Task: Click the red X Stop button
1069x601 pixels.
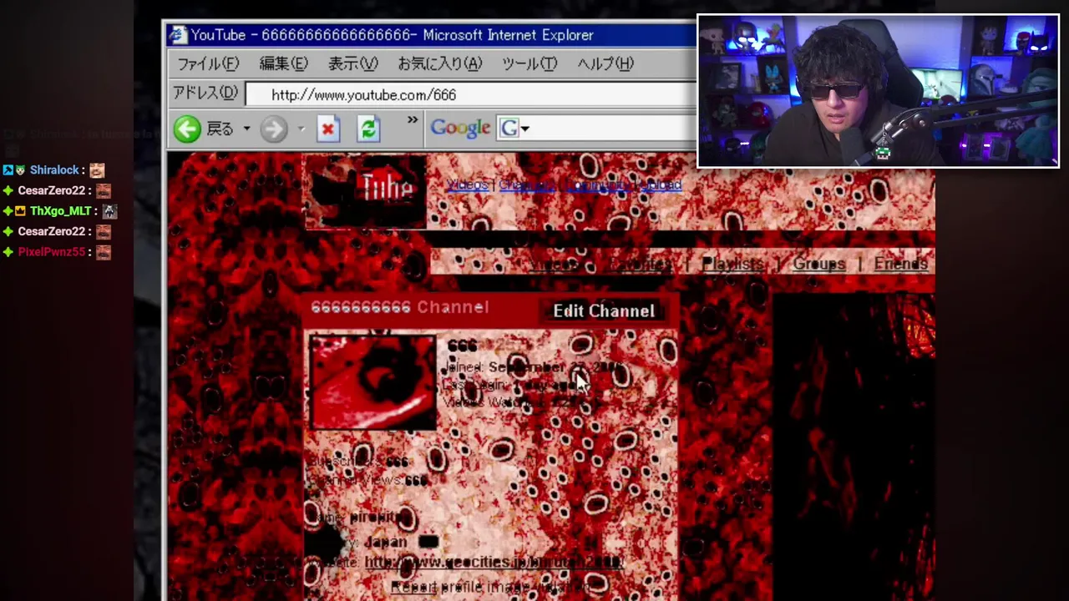Action: click(x=328, y=129)
